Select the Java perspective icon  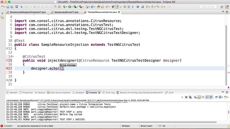click(227, 7)
